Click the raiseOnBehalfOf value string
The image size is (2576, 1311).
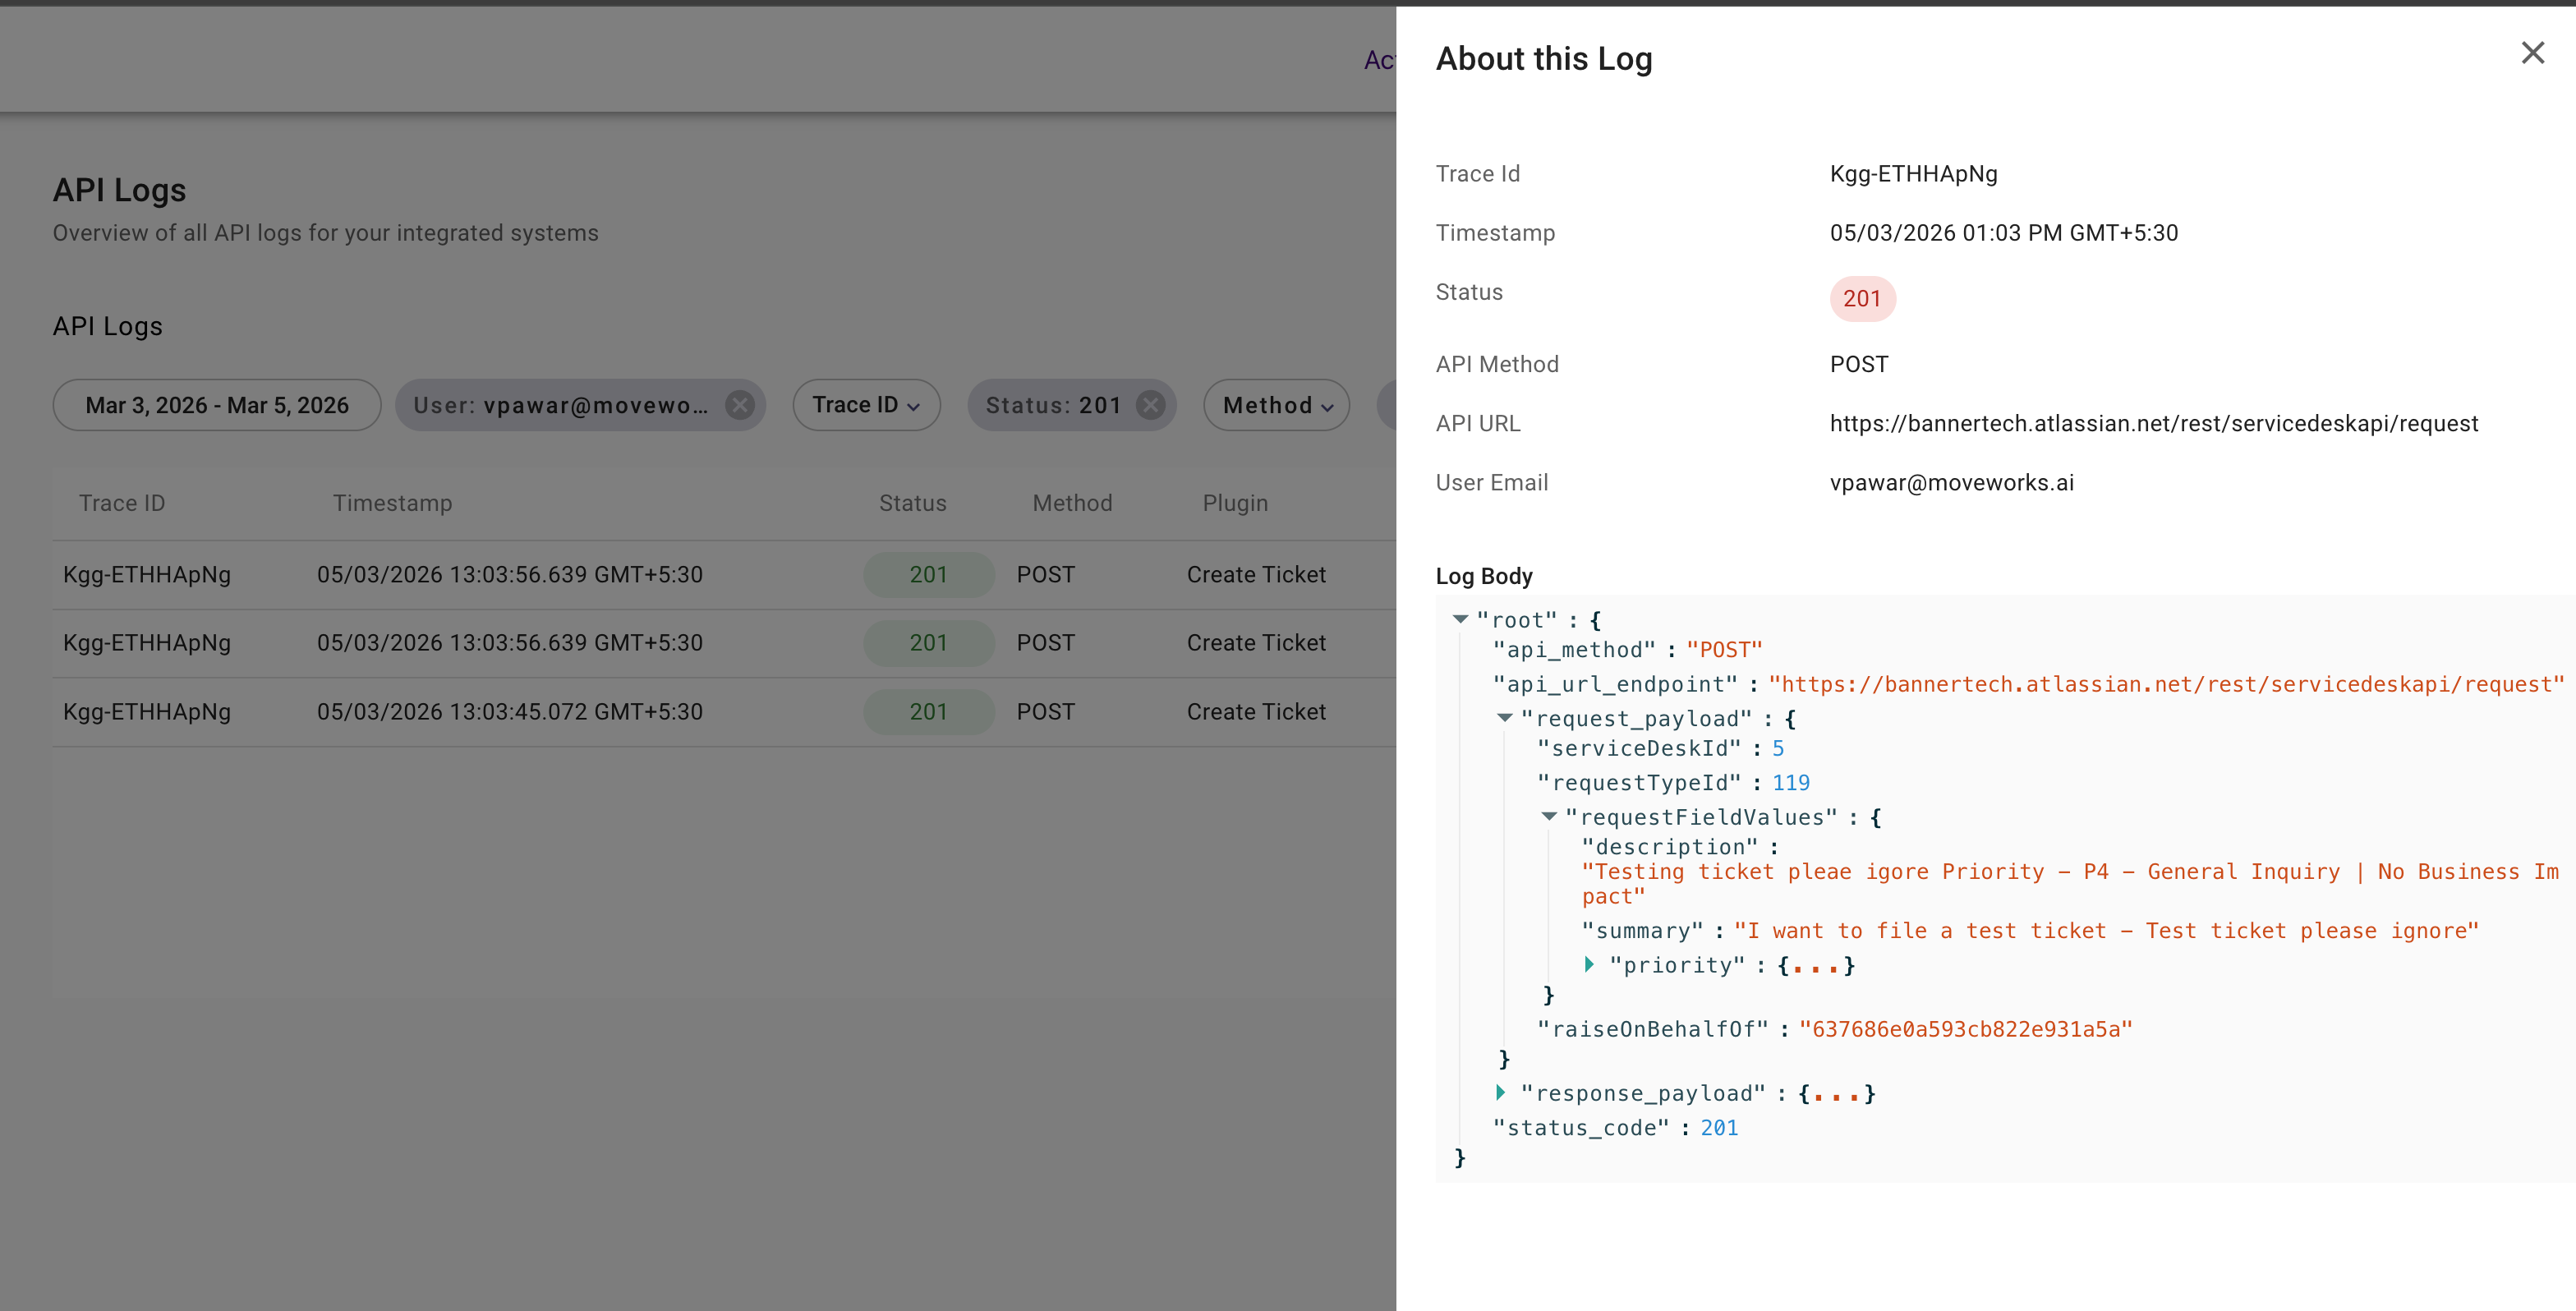coord(1965,1029)
